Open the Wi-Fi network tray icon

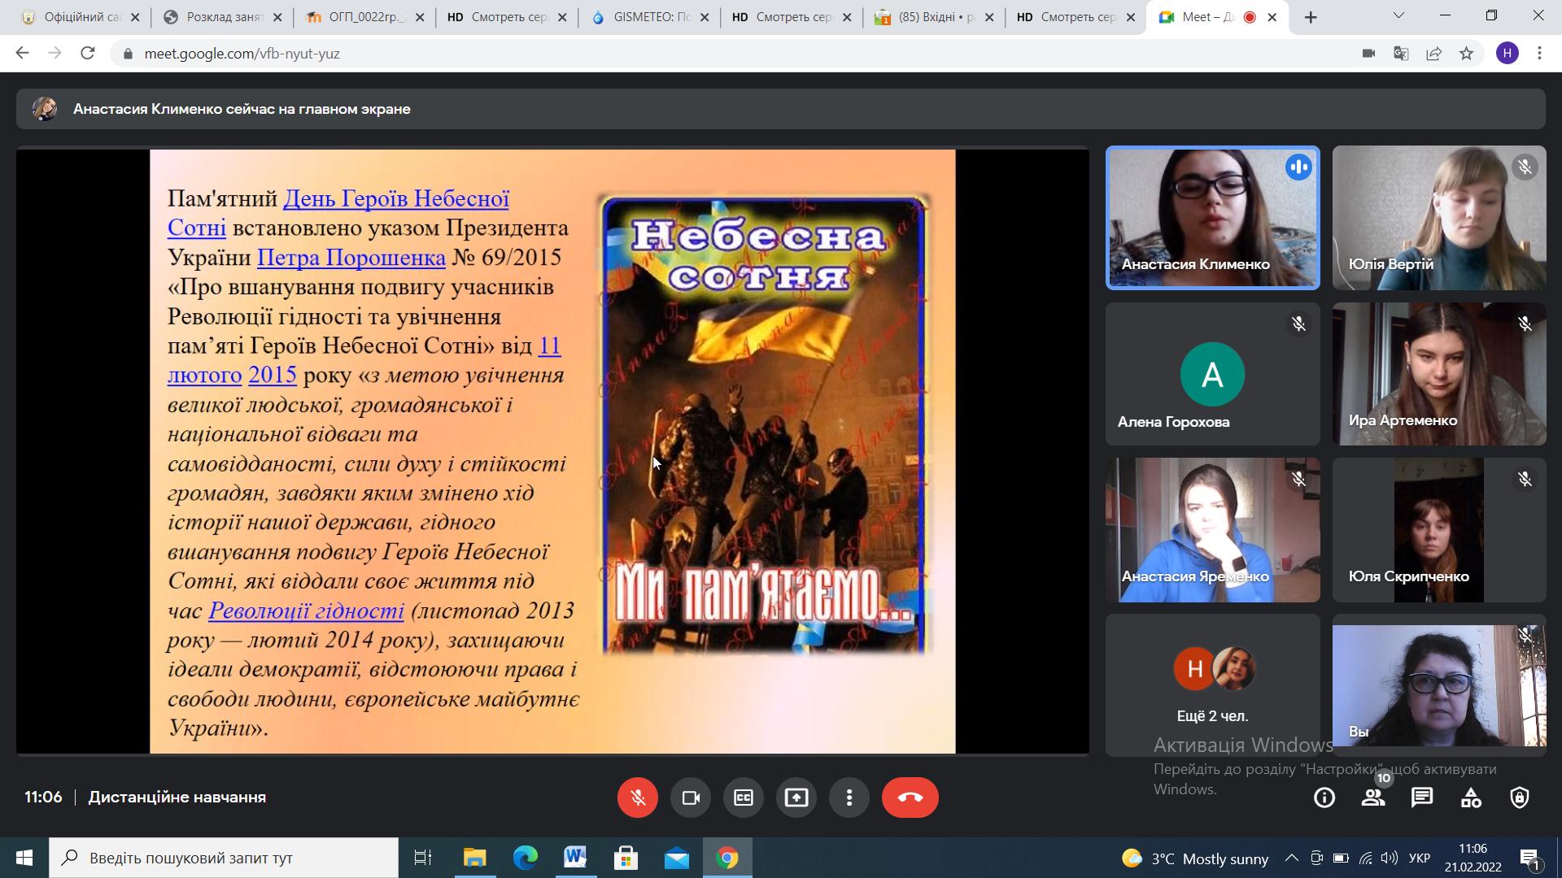[x=1366, y=858]
